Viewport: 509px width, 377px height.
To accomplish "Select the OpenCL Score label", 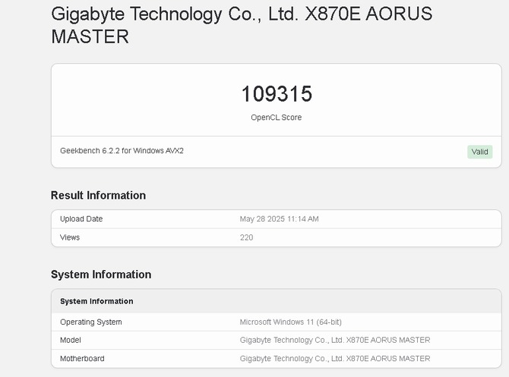I will 277,118.
